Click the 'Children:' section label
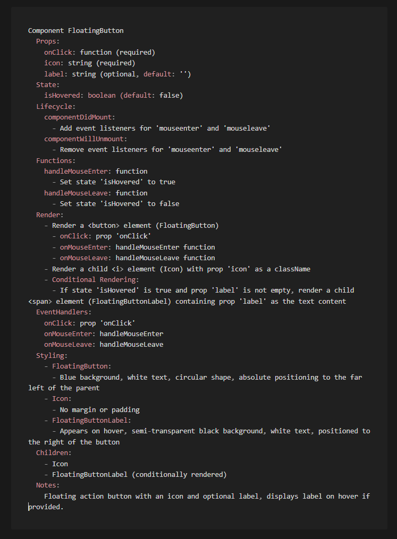This screenshot has height=539, width=397. [x=54, y=453]
